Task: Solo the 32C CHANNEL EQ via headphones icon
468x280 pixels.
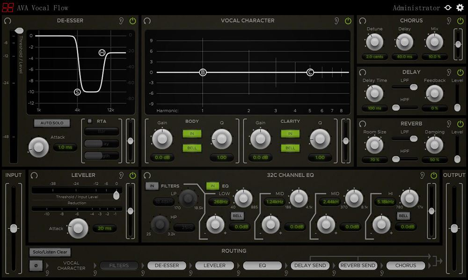Action: pos(147,175)
